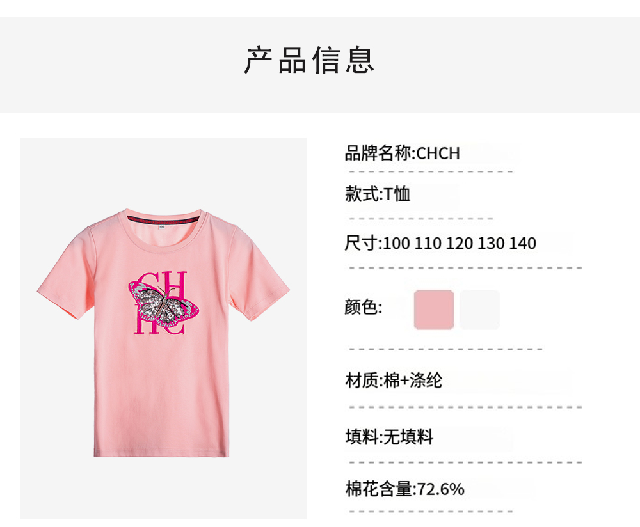Choose size 120
The height and width of the screenshot is (527, 640).
pyautogui.click(x=459, y=244)
